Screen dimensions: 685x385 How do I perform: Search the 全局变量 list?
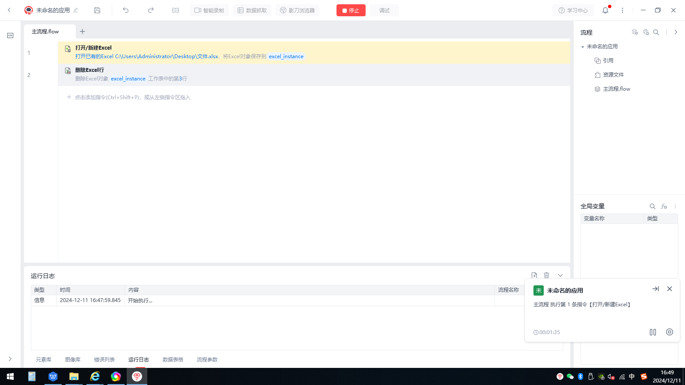(x=652, y=206)
